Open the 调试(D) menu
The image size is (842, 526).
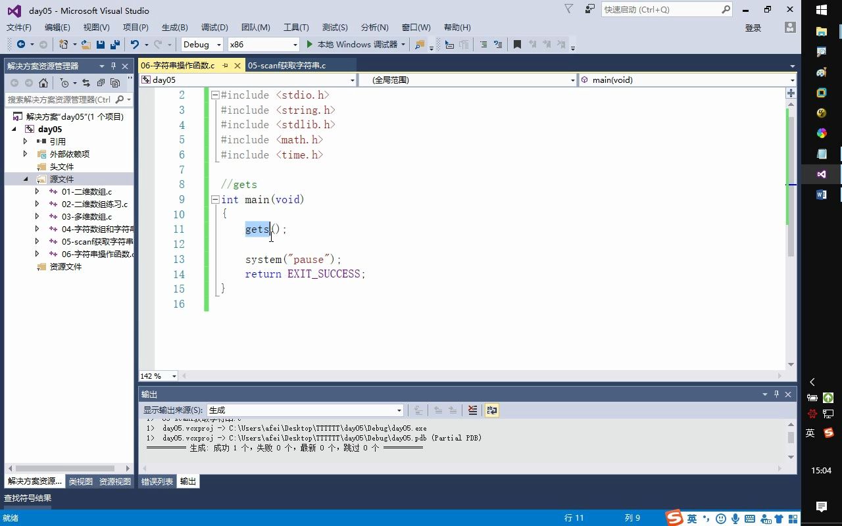point(214,27)
